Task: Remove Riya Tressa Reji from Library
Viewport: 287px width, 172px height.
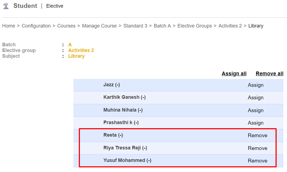Action: 258,148
